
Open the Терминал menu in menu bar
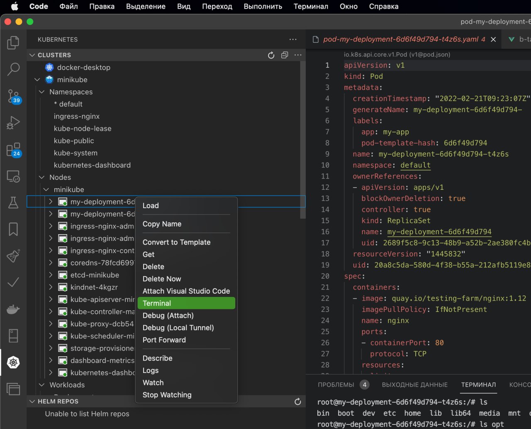[x=311, y=6]
